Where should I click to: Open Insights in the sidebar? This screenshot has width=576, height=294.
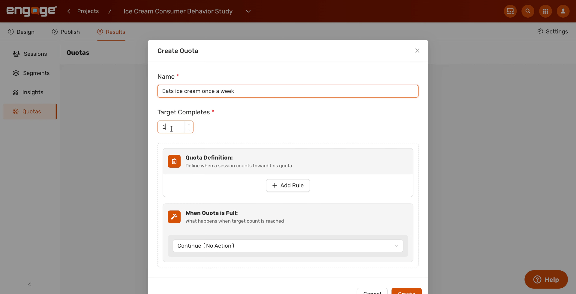click(30, 92)
